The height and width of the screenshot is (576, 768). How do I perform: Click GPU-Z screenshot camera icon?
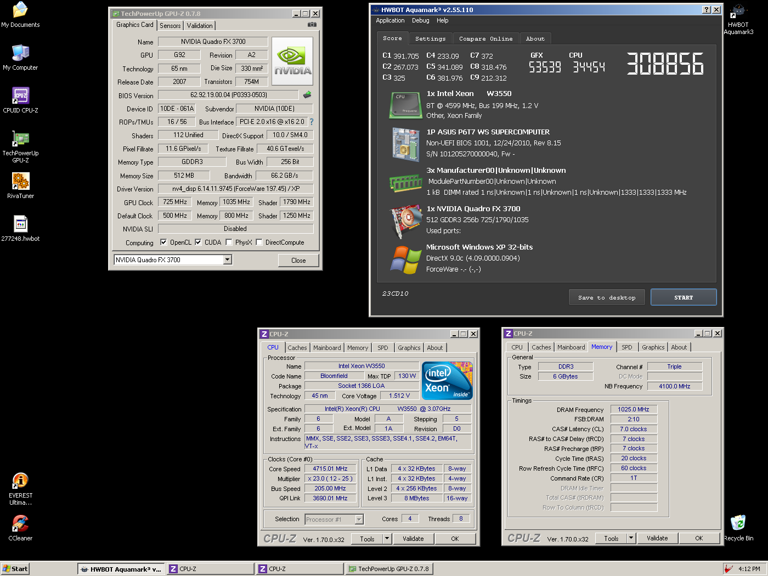(x=312, y=25)
